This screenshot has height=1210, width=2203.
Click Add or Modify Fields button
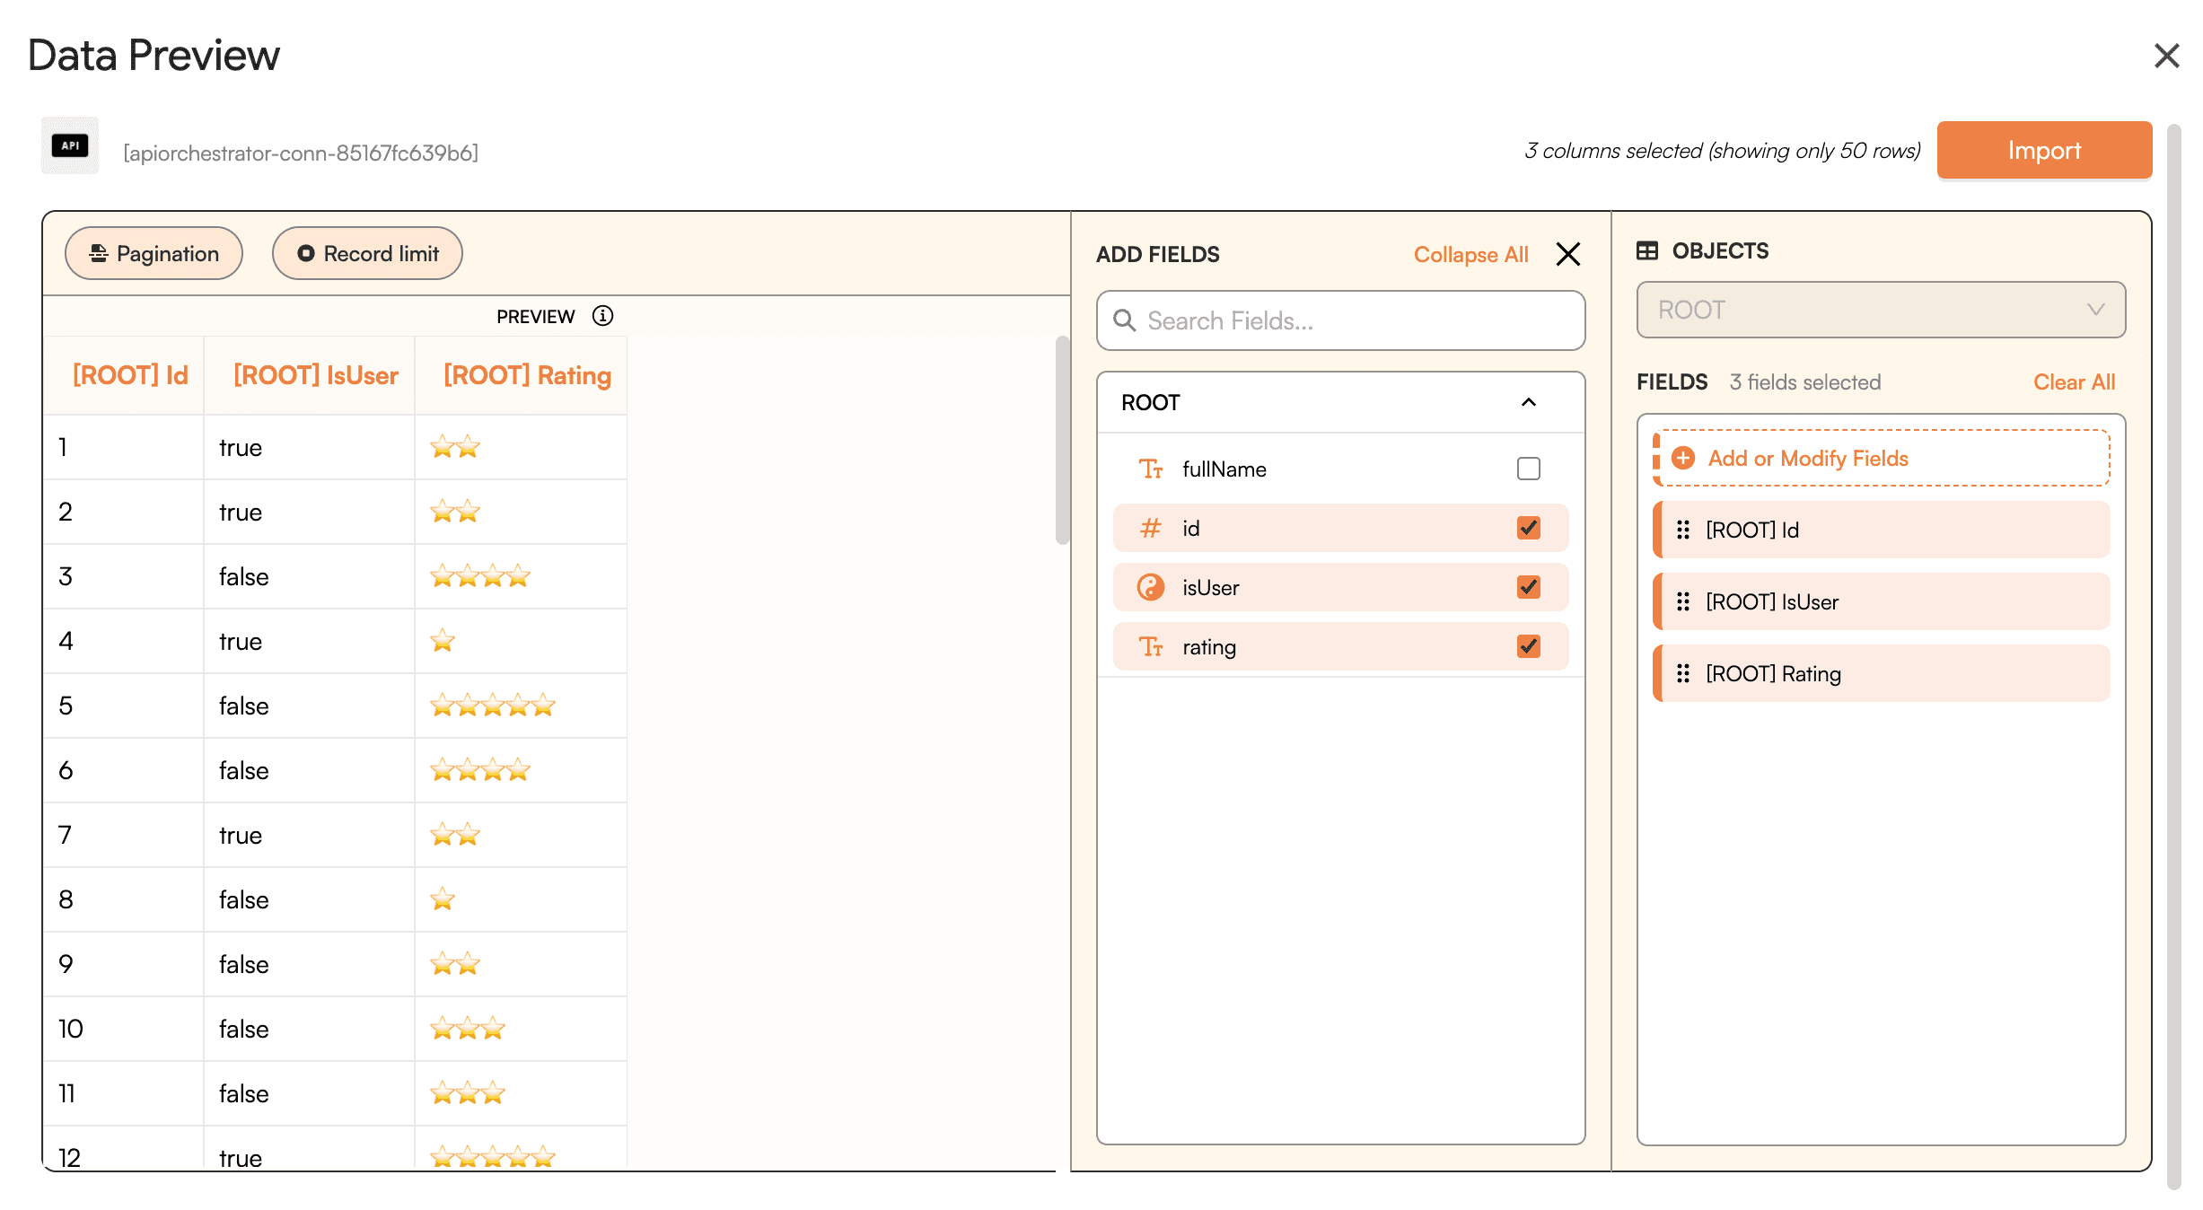pyautogui.click(x=1881, y=458)
